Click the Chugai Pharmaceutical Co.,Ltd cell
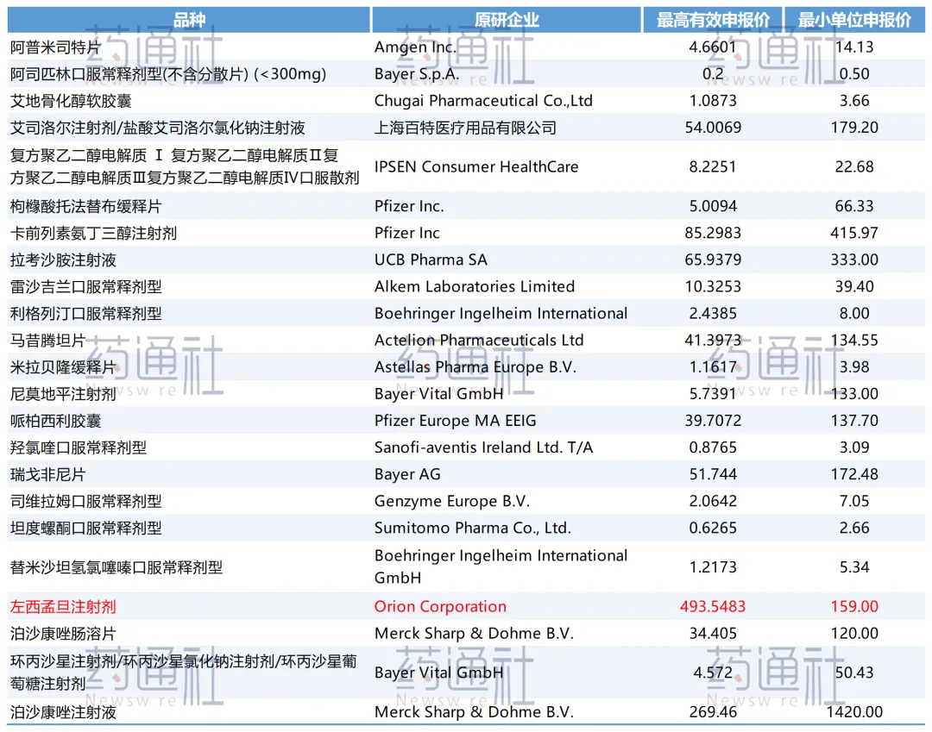Viewport: 932px width, 732px height. click(483, 101)
